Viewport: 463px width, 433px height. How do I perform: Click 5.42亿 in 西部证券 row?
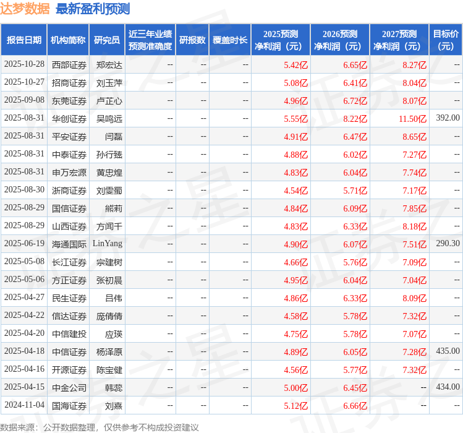click(x=296, y=65)
